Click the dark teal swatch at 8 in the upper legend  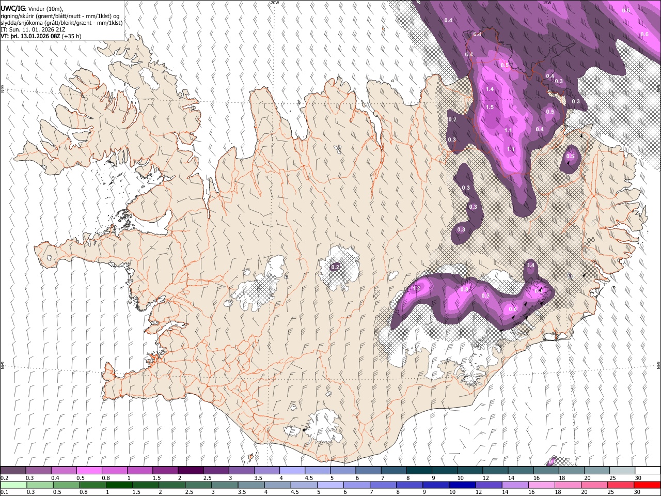[x=419, y=470]
